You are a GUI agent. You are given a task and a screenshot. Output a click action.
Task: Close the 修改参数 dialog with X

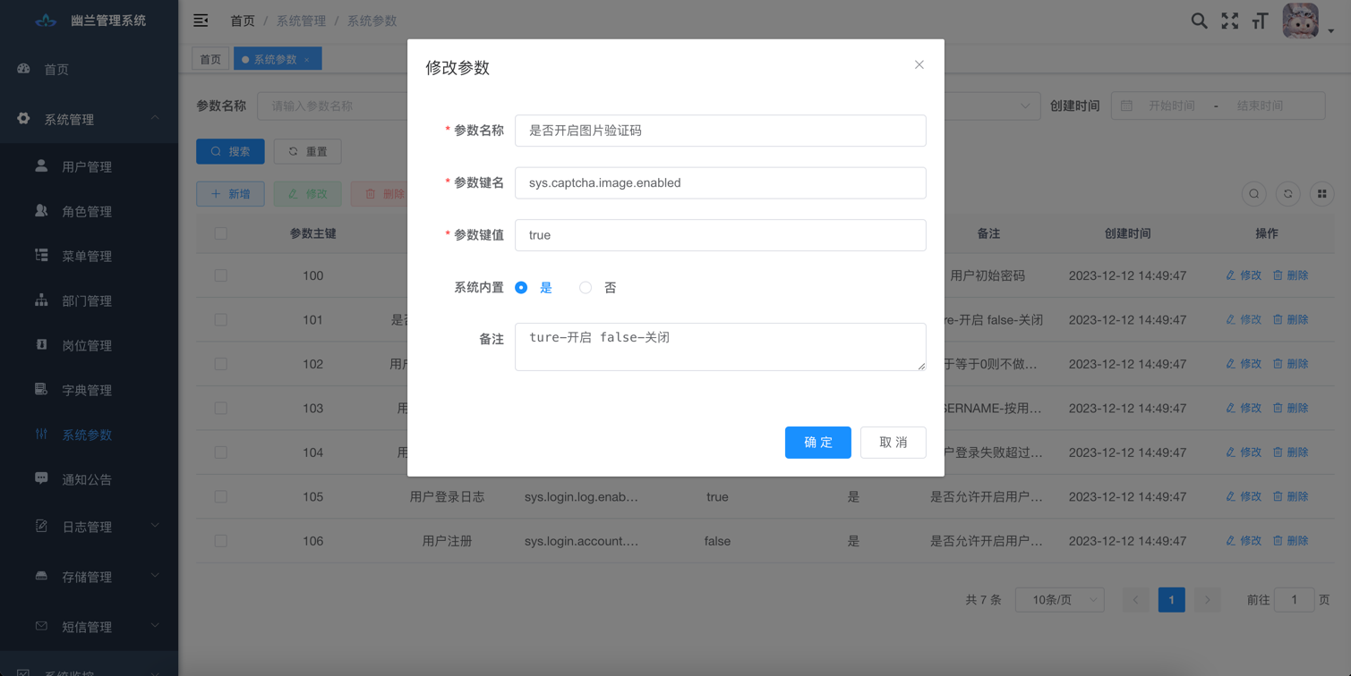pos(919,65)
